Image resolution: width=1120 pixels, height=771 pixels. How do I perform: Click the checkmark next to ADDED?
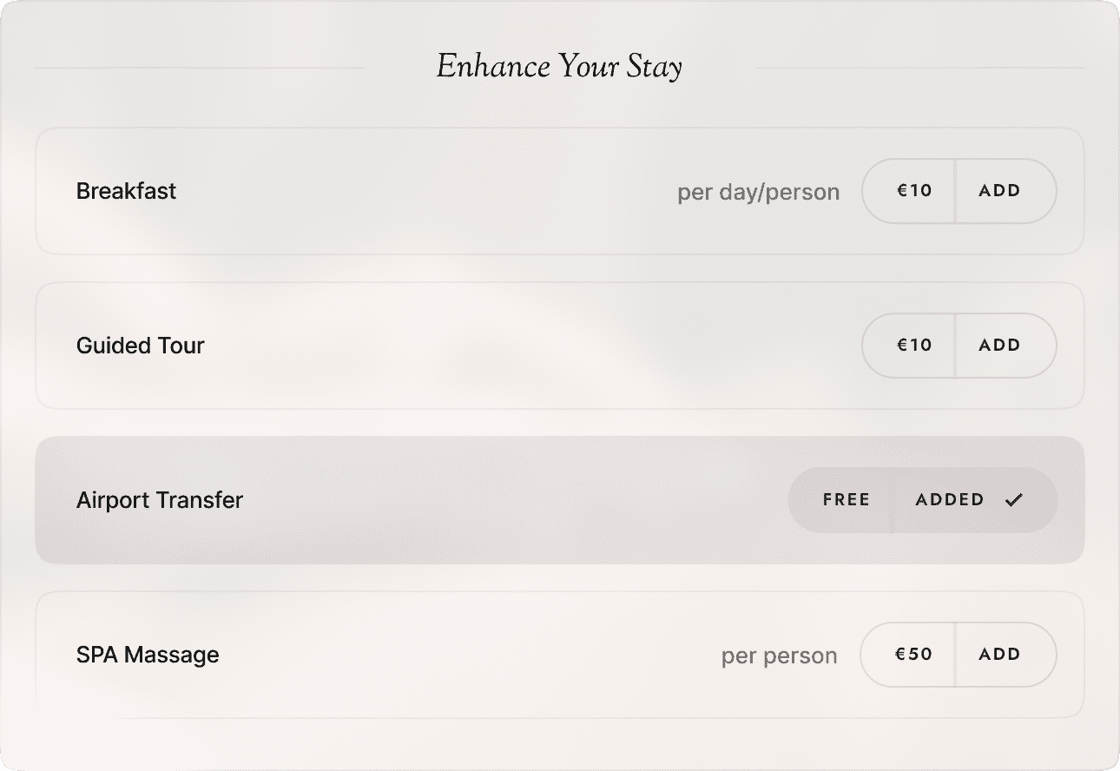click(x=1014, y=500)
